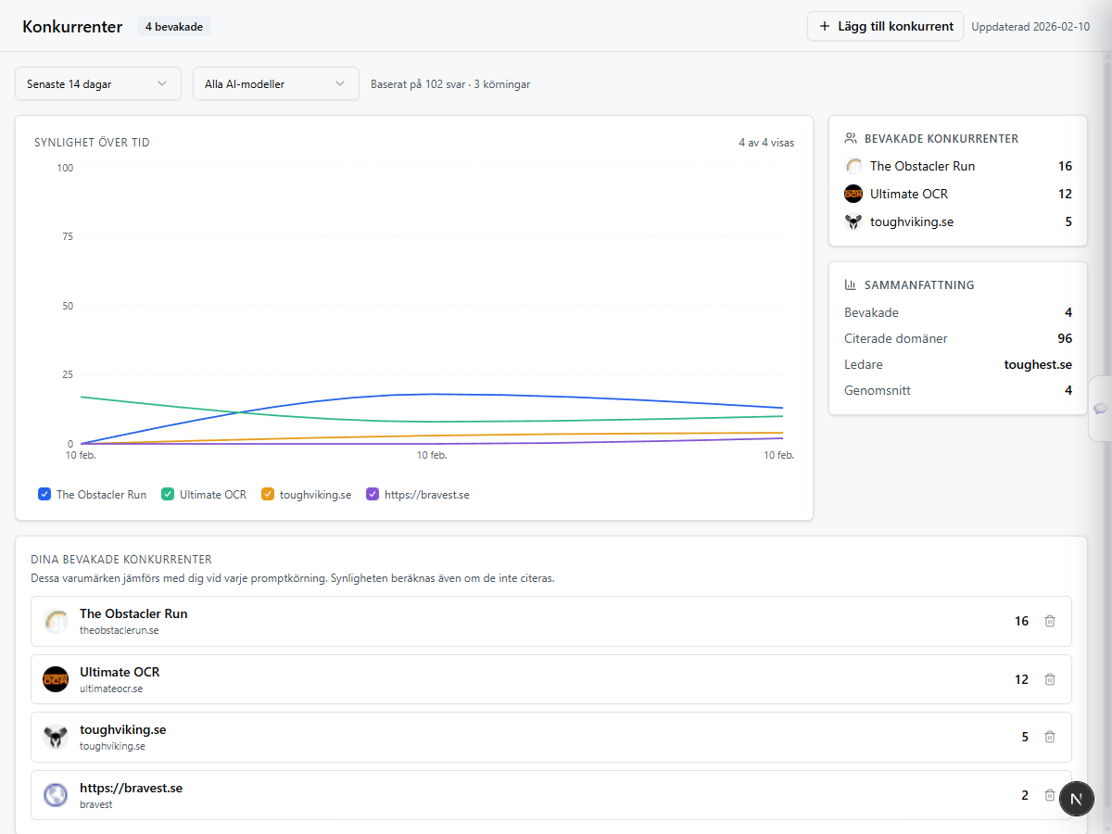The height and width of the screenshot is (834, 1112).
Task: Click the globe icon for https://bravest.se
Action: tap(56, 795)
